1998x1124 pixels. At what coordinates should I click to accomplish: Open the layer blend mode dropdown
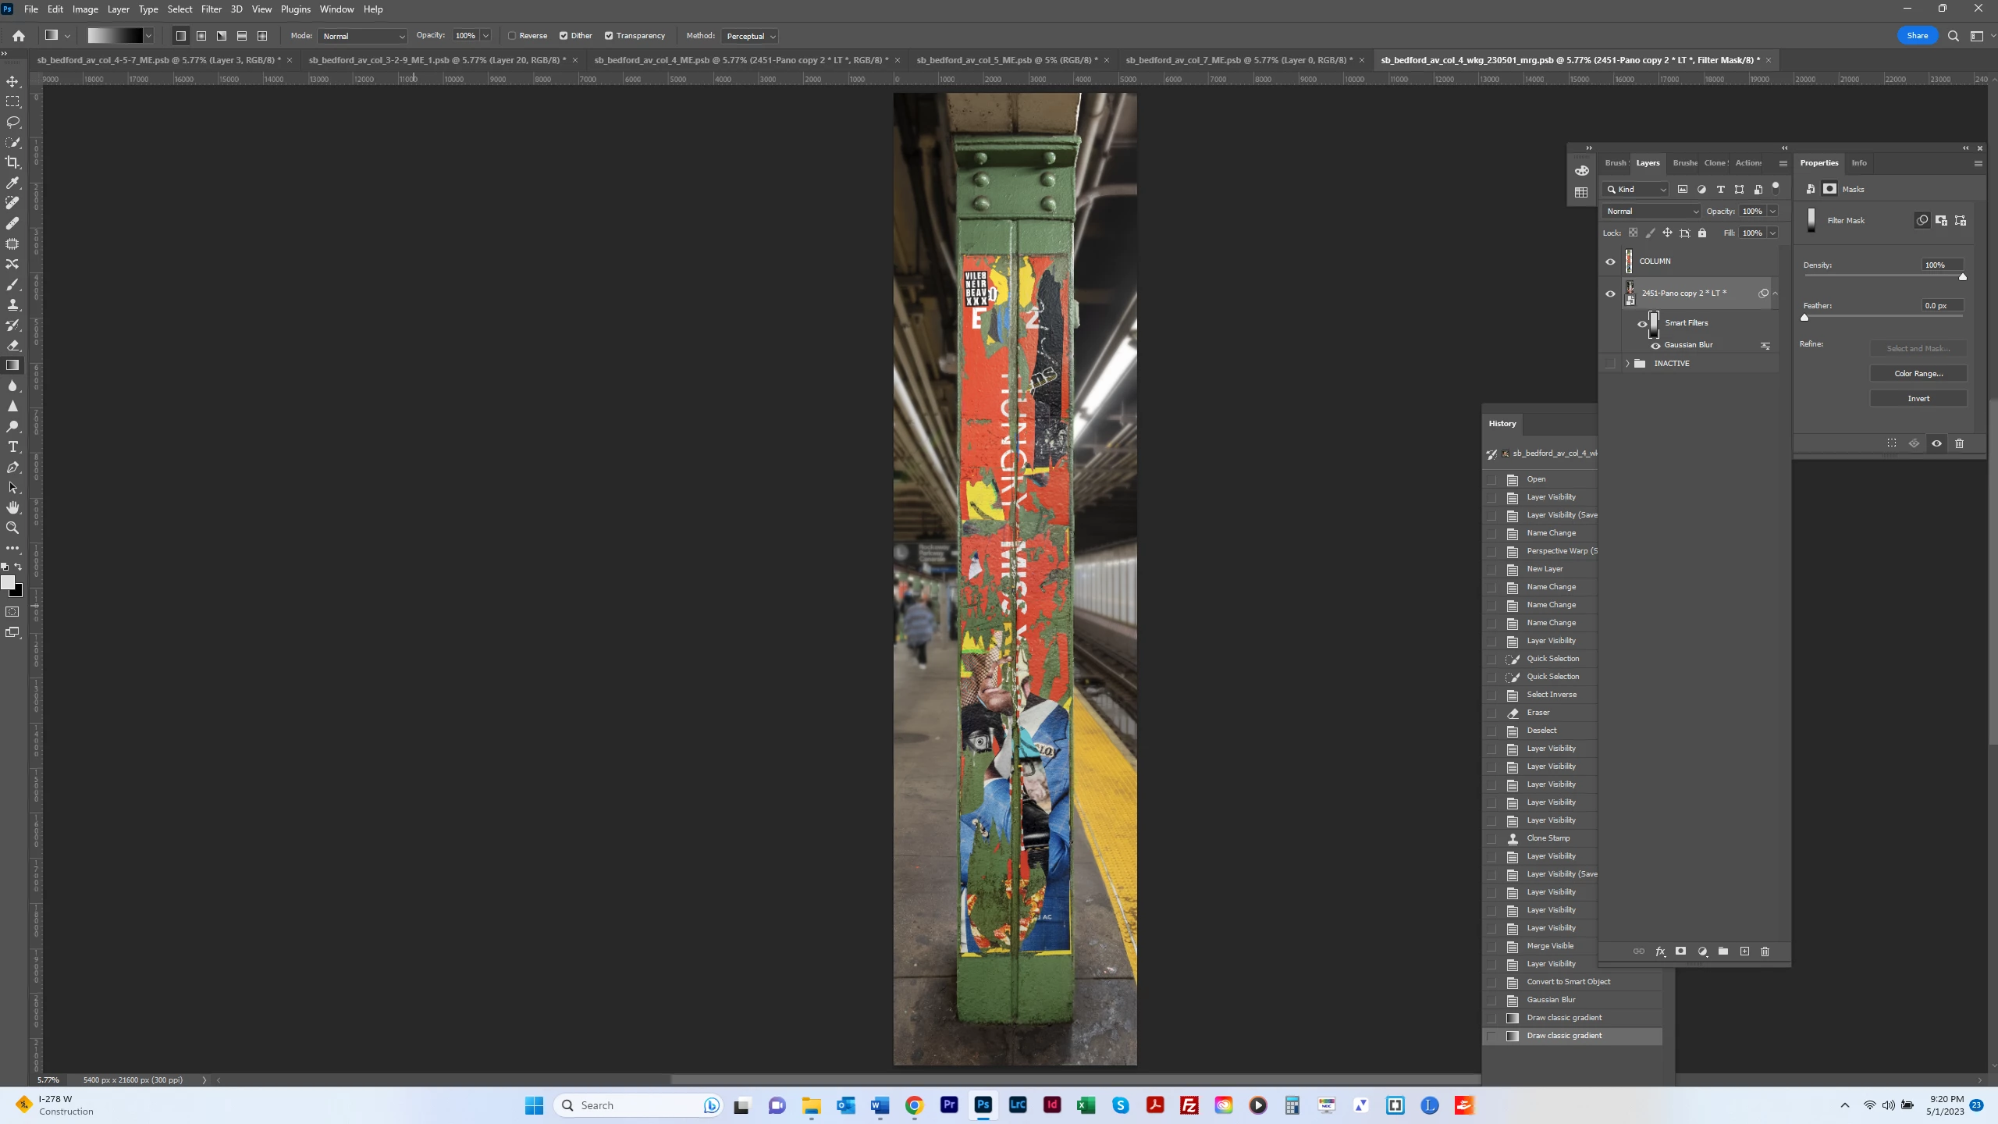(1651, 212)
